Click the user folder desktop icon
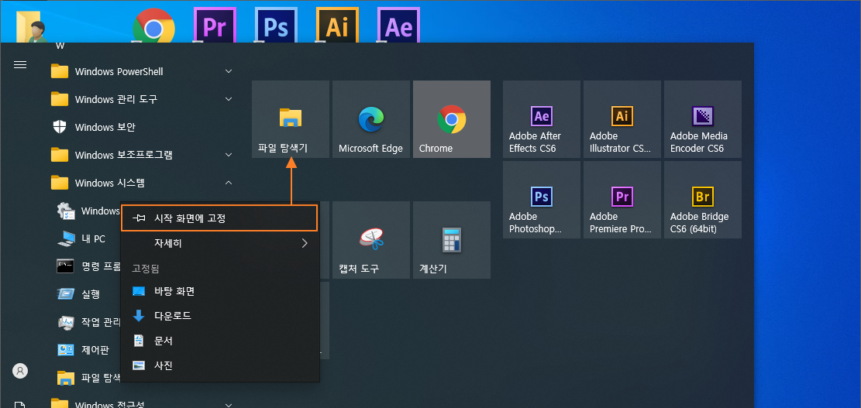Viewport: 861px width, 408px height. click(x=32, y=26)
